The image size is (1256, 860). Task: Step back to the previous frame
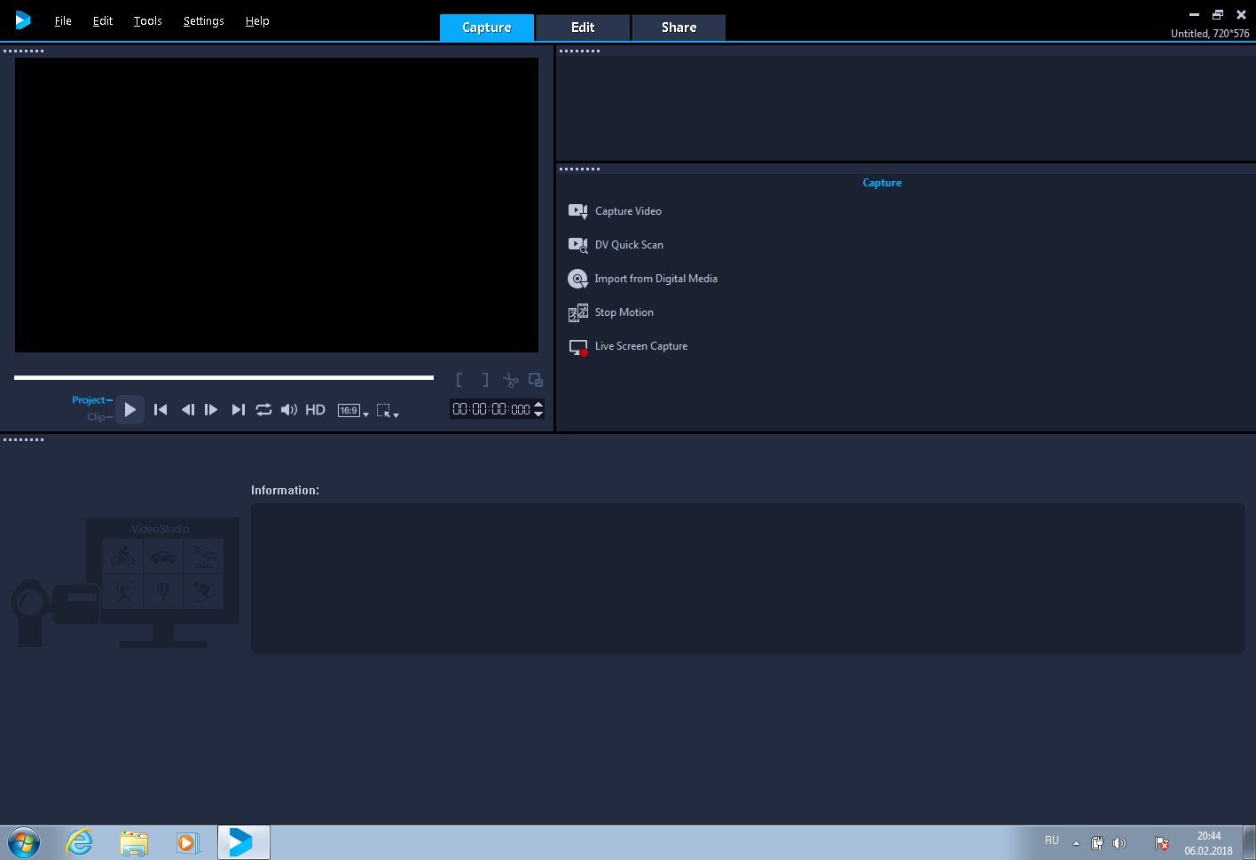point(187,410)
